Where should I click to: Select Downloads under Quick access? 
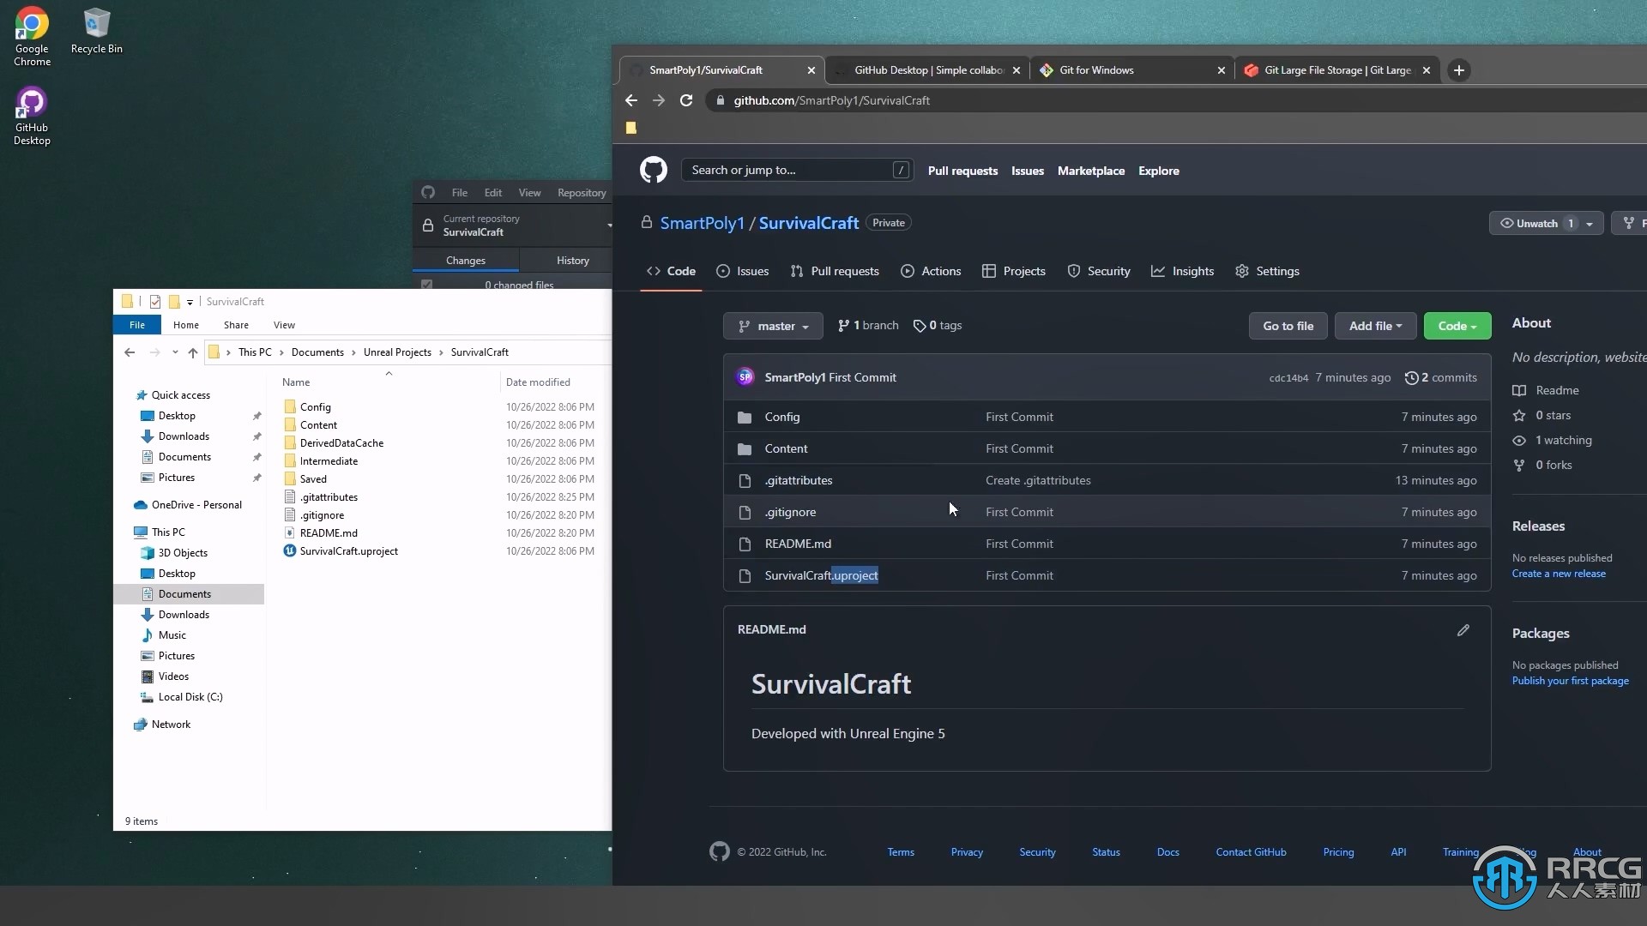click(x=184, y=436)
